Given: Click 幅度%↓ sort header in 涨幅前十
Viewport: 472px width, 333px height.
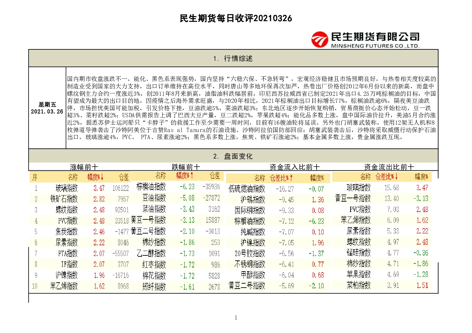Looking at the screenshot, I should click(96, 177).
